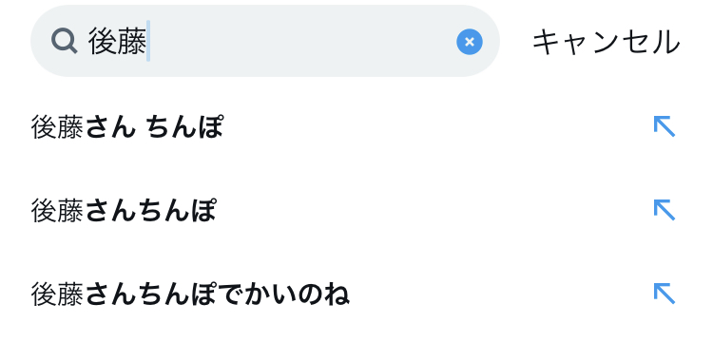This screenshot has width=713, height=342.
Task: Select suggestion 後藤さんちんぽ without space
Action: tap(356, 211)
